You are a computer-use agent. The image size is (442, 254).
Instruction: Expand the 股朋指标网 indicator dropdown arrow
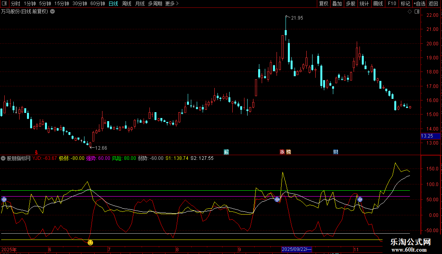pos(4,158)
